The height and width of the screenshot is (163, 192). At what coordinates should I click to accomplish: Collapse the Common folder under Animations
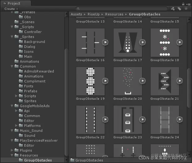pos(12,66)
